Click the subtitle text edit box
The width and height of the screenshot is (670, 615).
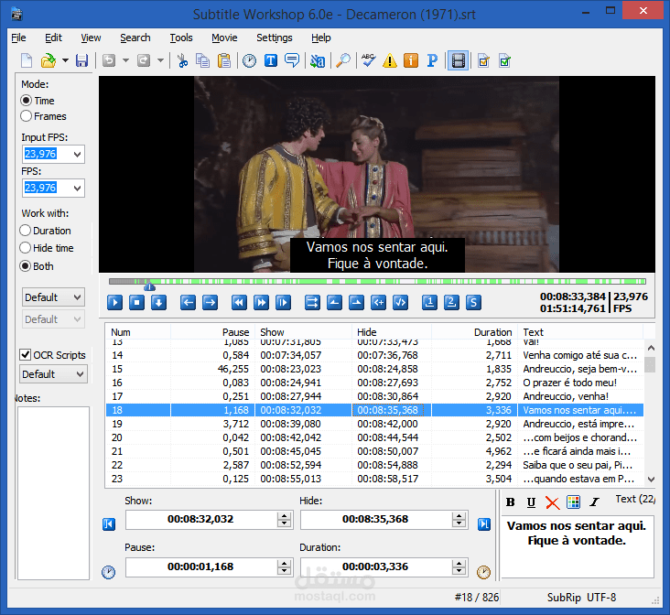coord(578,547)
